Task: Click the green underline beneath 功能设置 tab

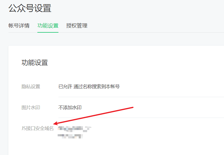Action: coord(48,32)
